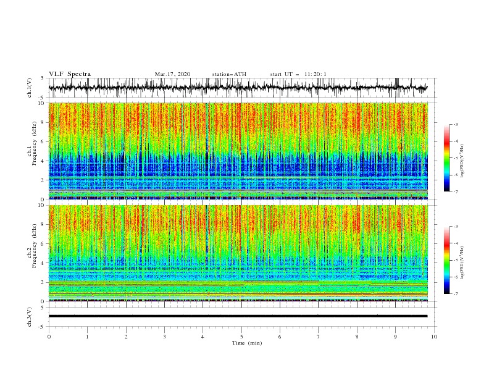
Task: Click the '-5' label on ch.2 colorbar
Action: coord(456,260)
